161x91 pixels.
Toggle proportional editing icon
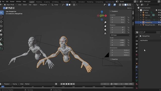[x=74, y=5]
